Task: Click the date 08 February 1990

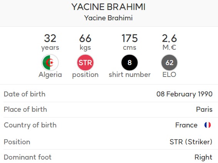Action: pos(185,94)
